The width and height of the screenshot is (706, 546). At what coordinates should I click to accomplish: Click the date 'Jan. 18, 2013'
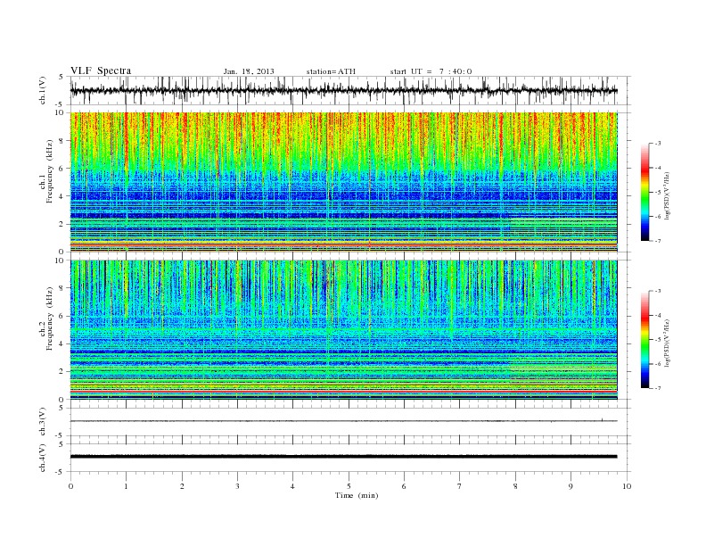[249, 71]
